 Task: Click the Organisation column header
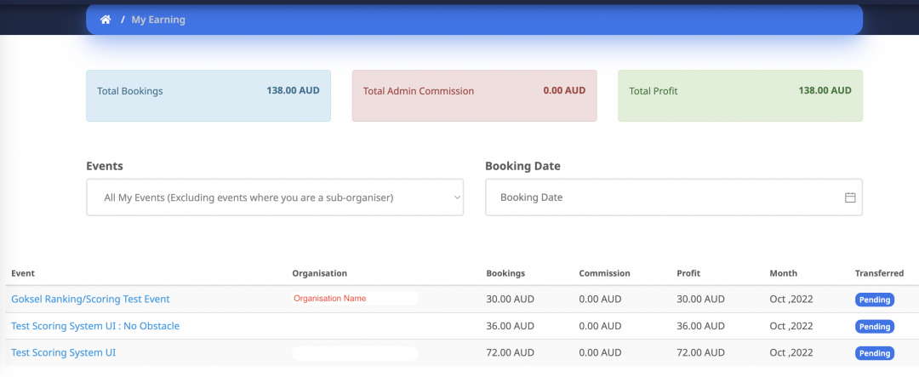(319, 273)
